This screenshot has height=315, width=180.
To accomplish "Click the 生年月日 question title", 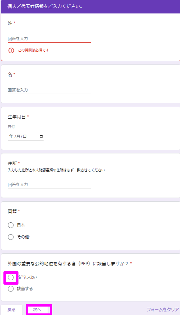I will click(x=17, y=117).
